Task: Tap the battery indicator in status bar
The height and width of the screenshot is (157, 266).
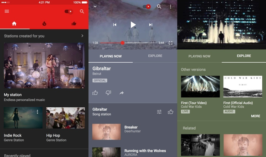Action: tap(84, 2)
